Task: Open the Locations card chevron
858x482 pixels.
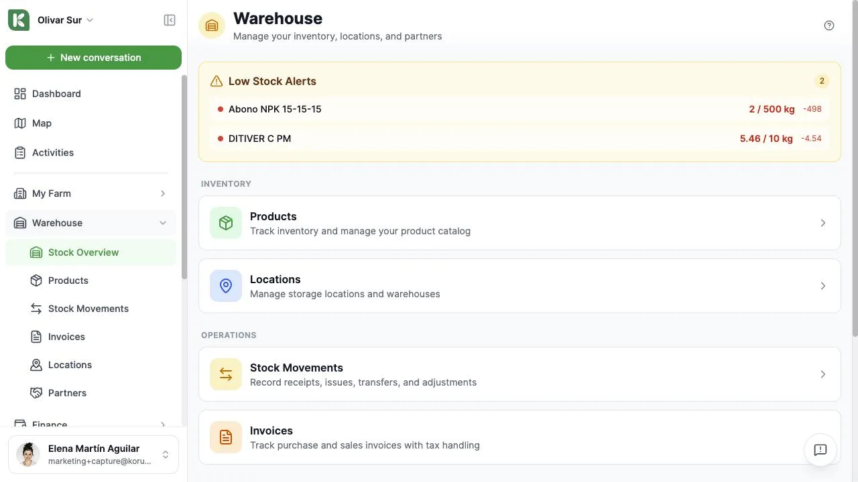Action: pyautogui.click(x=823, y=286)
